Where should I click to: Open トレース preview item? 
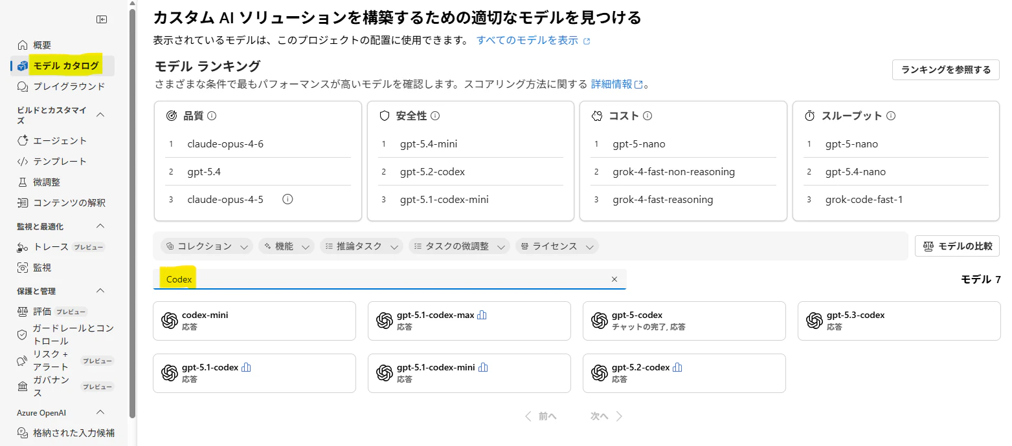click(x=62, y=247)
